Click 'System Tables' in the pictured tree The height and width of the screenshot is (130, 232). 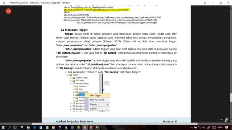(82, 78)
